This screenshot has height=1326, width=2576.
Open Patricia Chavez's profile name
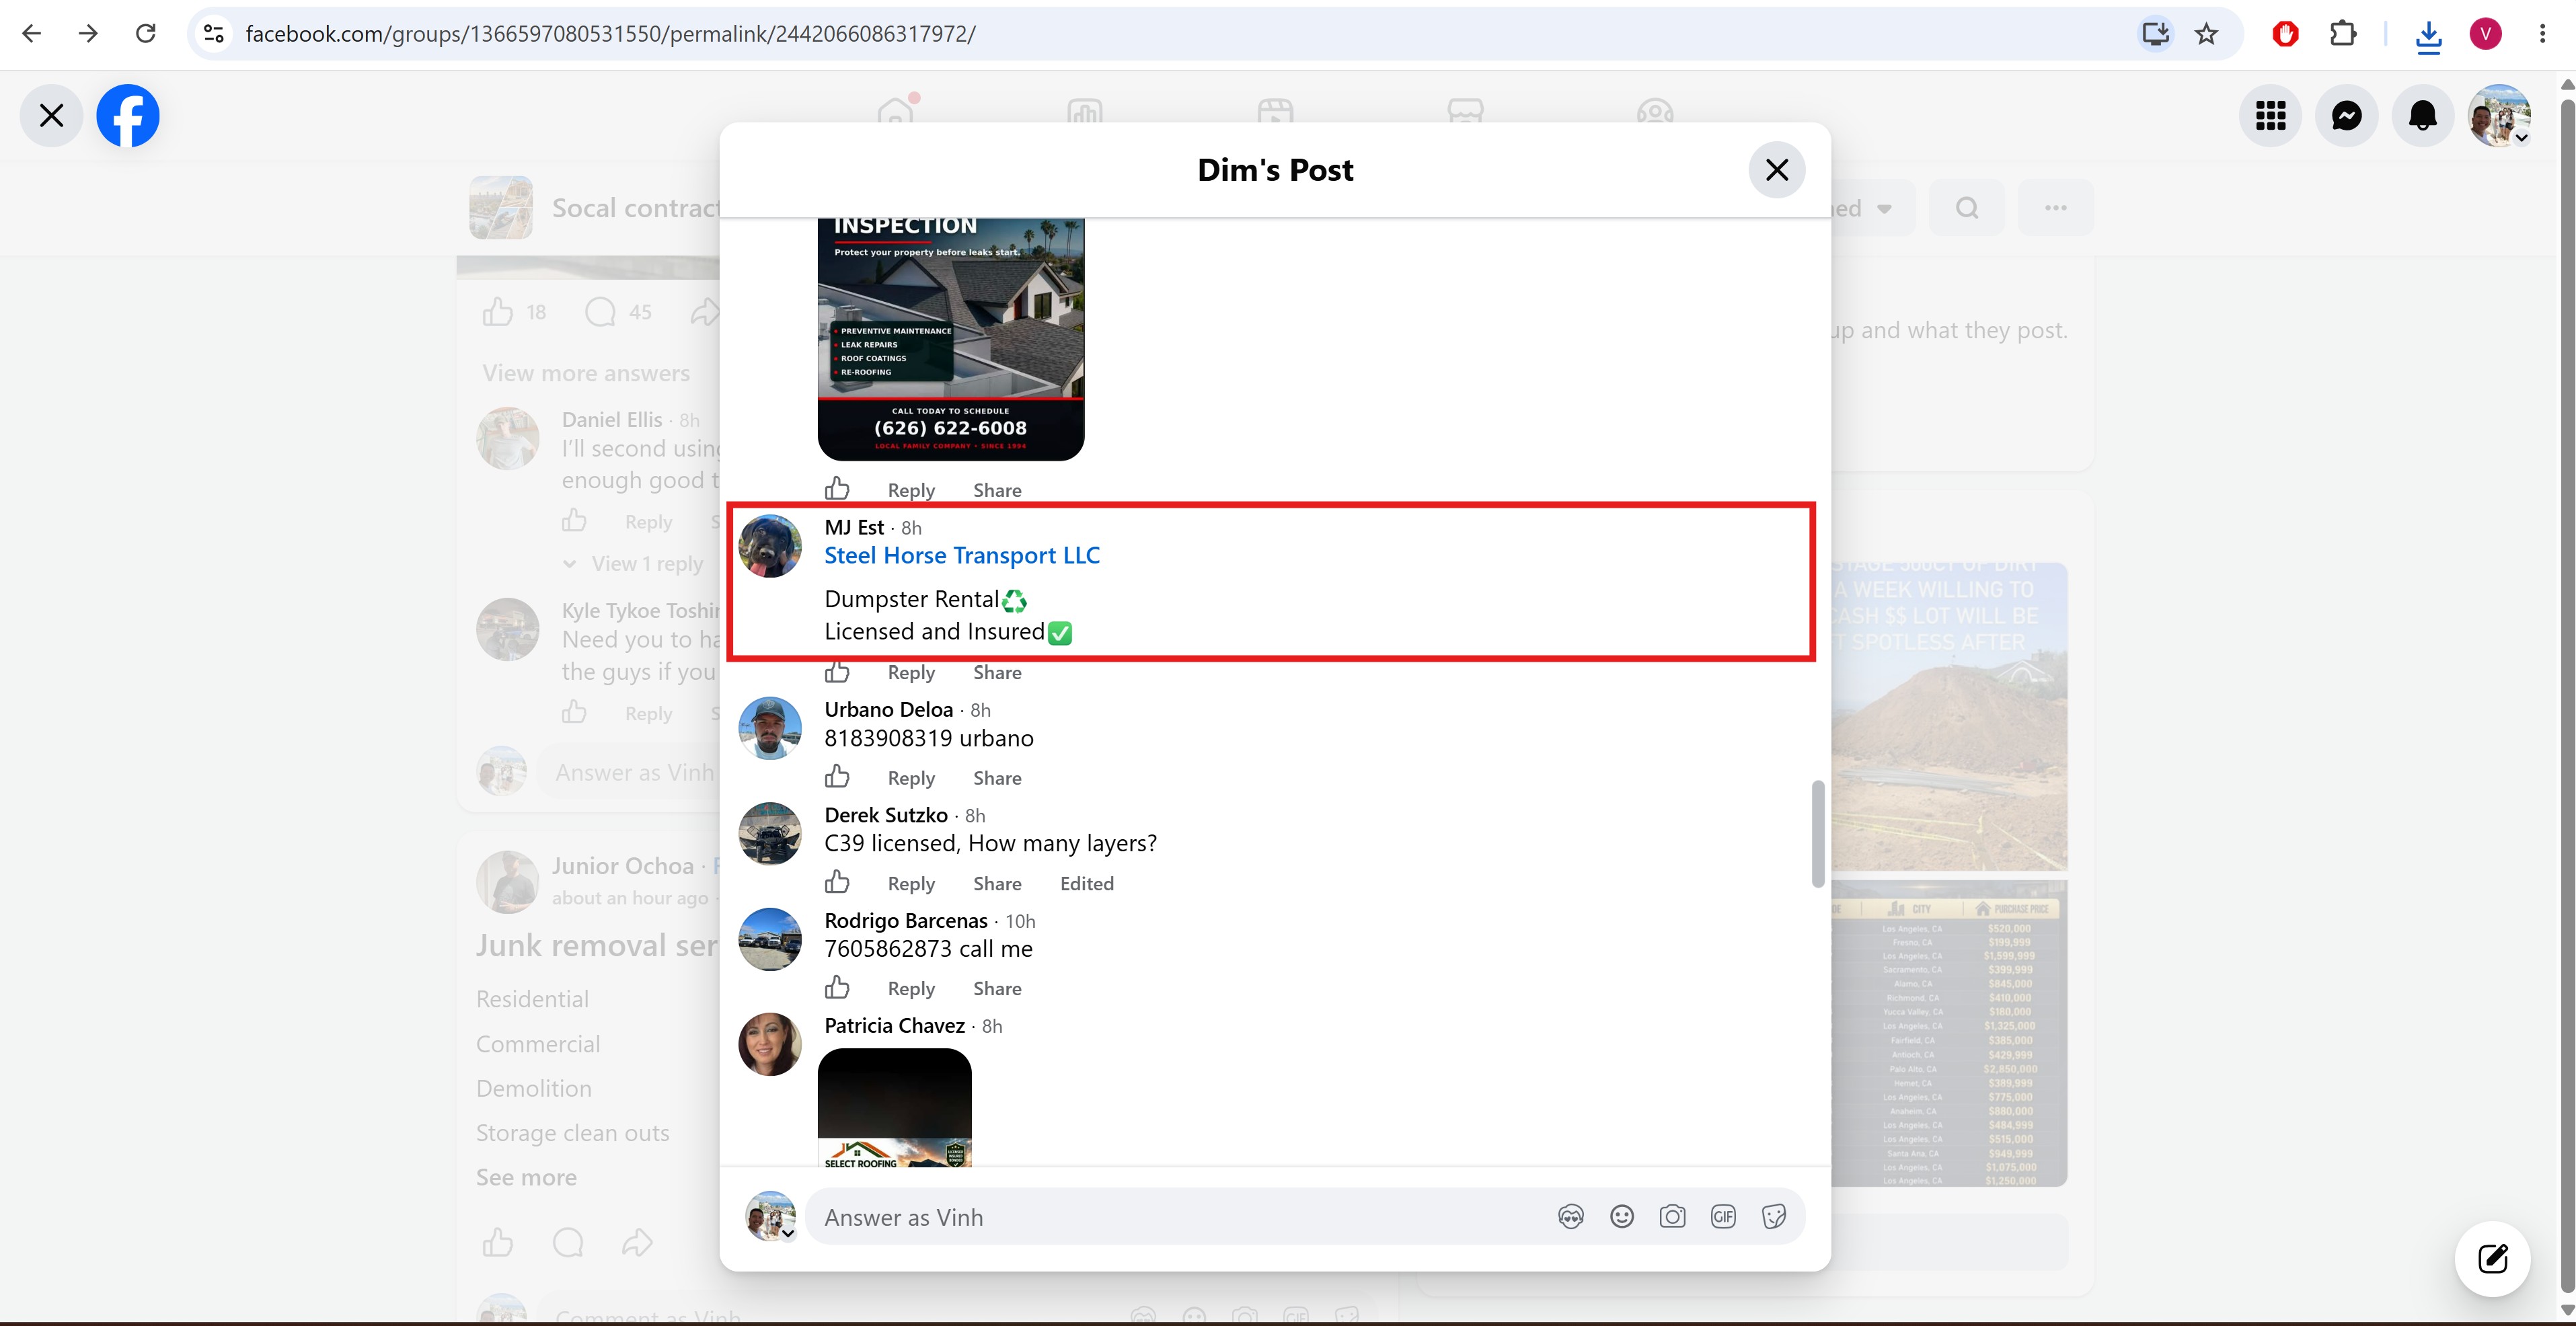point(895,1026)
